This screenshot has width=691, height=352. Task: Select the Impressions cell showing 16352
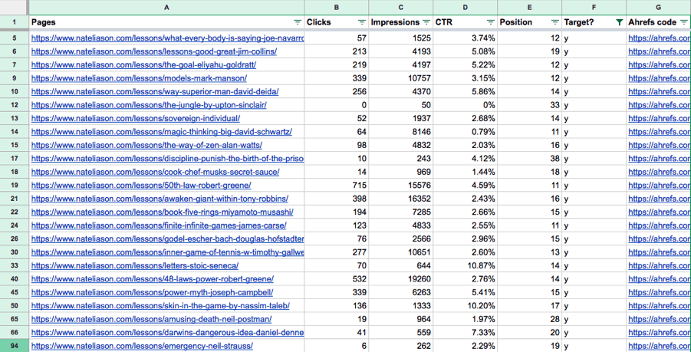[400, 199]
